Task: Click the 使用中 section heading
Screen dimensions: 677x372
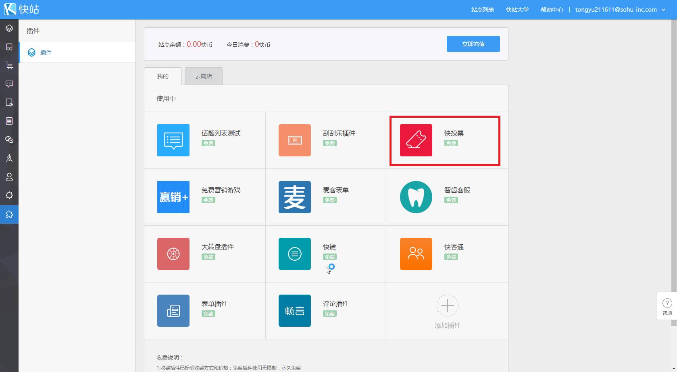Action: click(166, 99)
